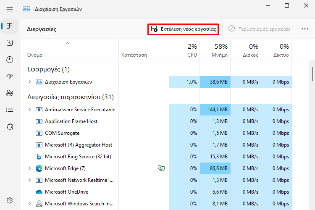Expand Microsoft Windows Search row

point(29,204)
